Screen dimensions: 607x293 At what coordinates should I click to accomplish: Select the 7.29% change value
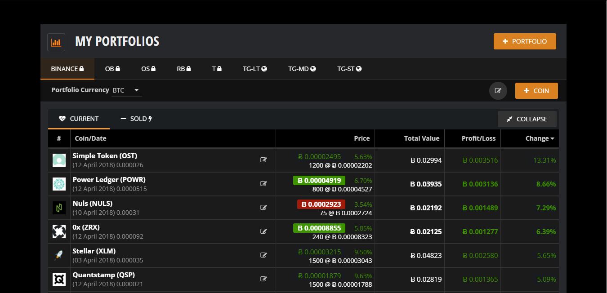546,208
